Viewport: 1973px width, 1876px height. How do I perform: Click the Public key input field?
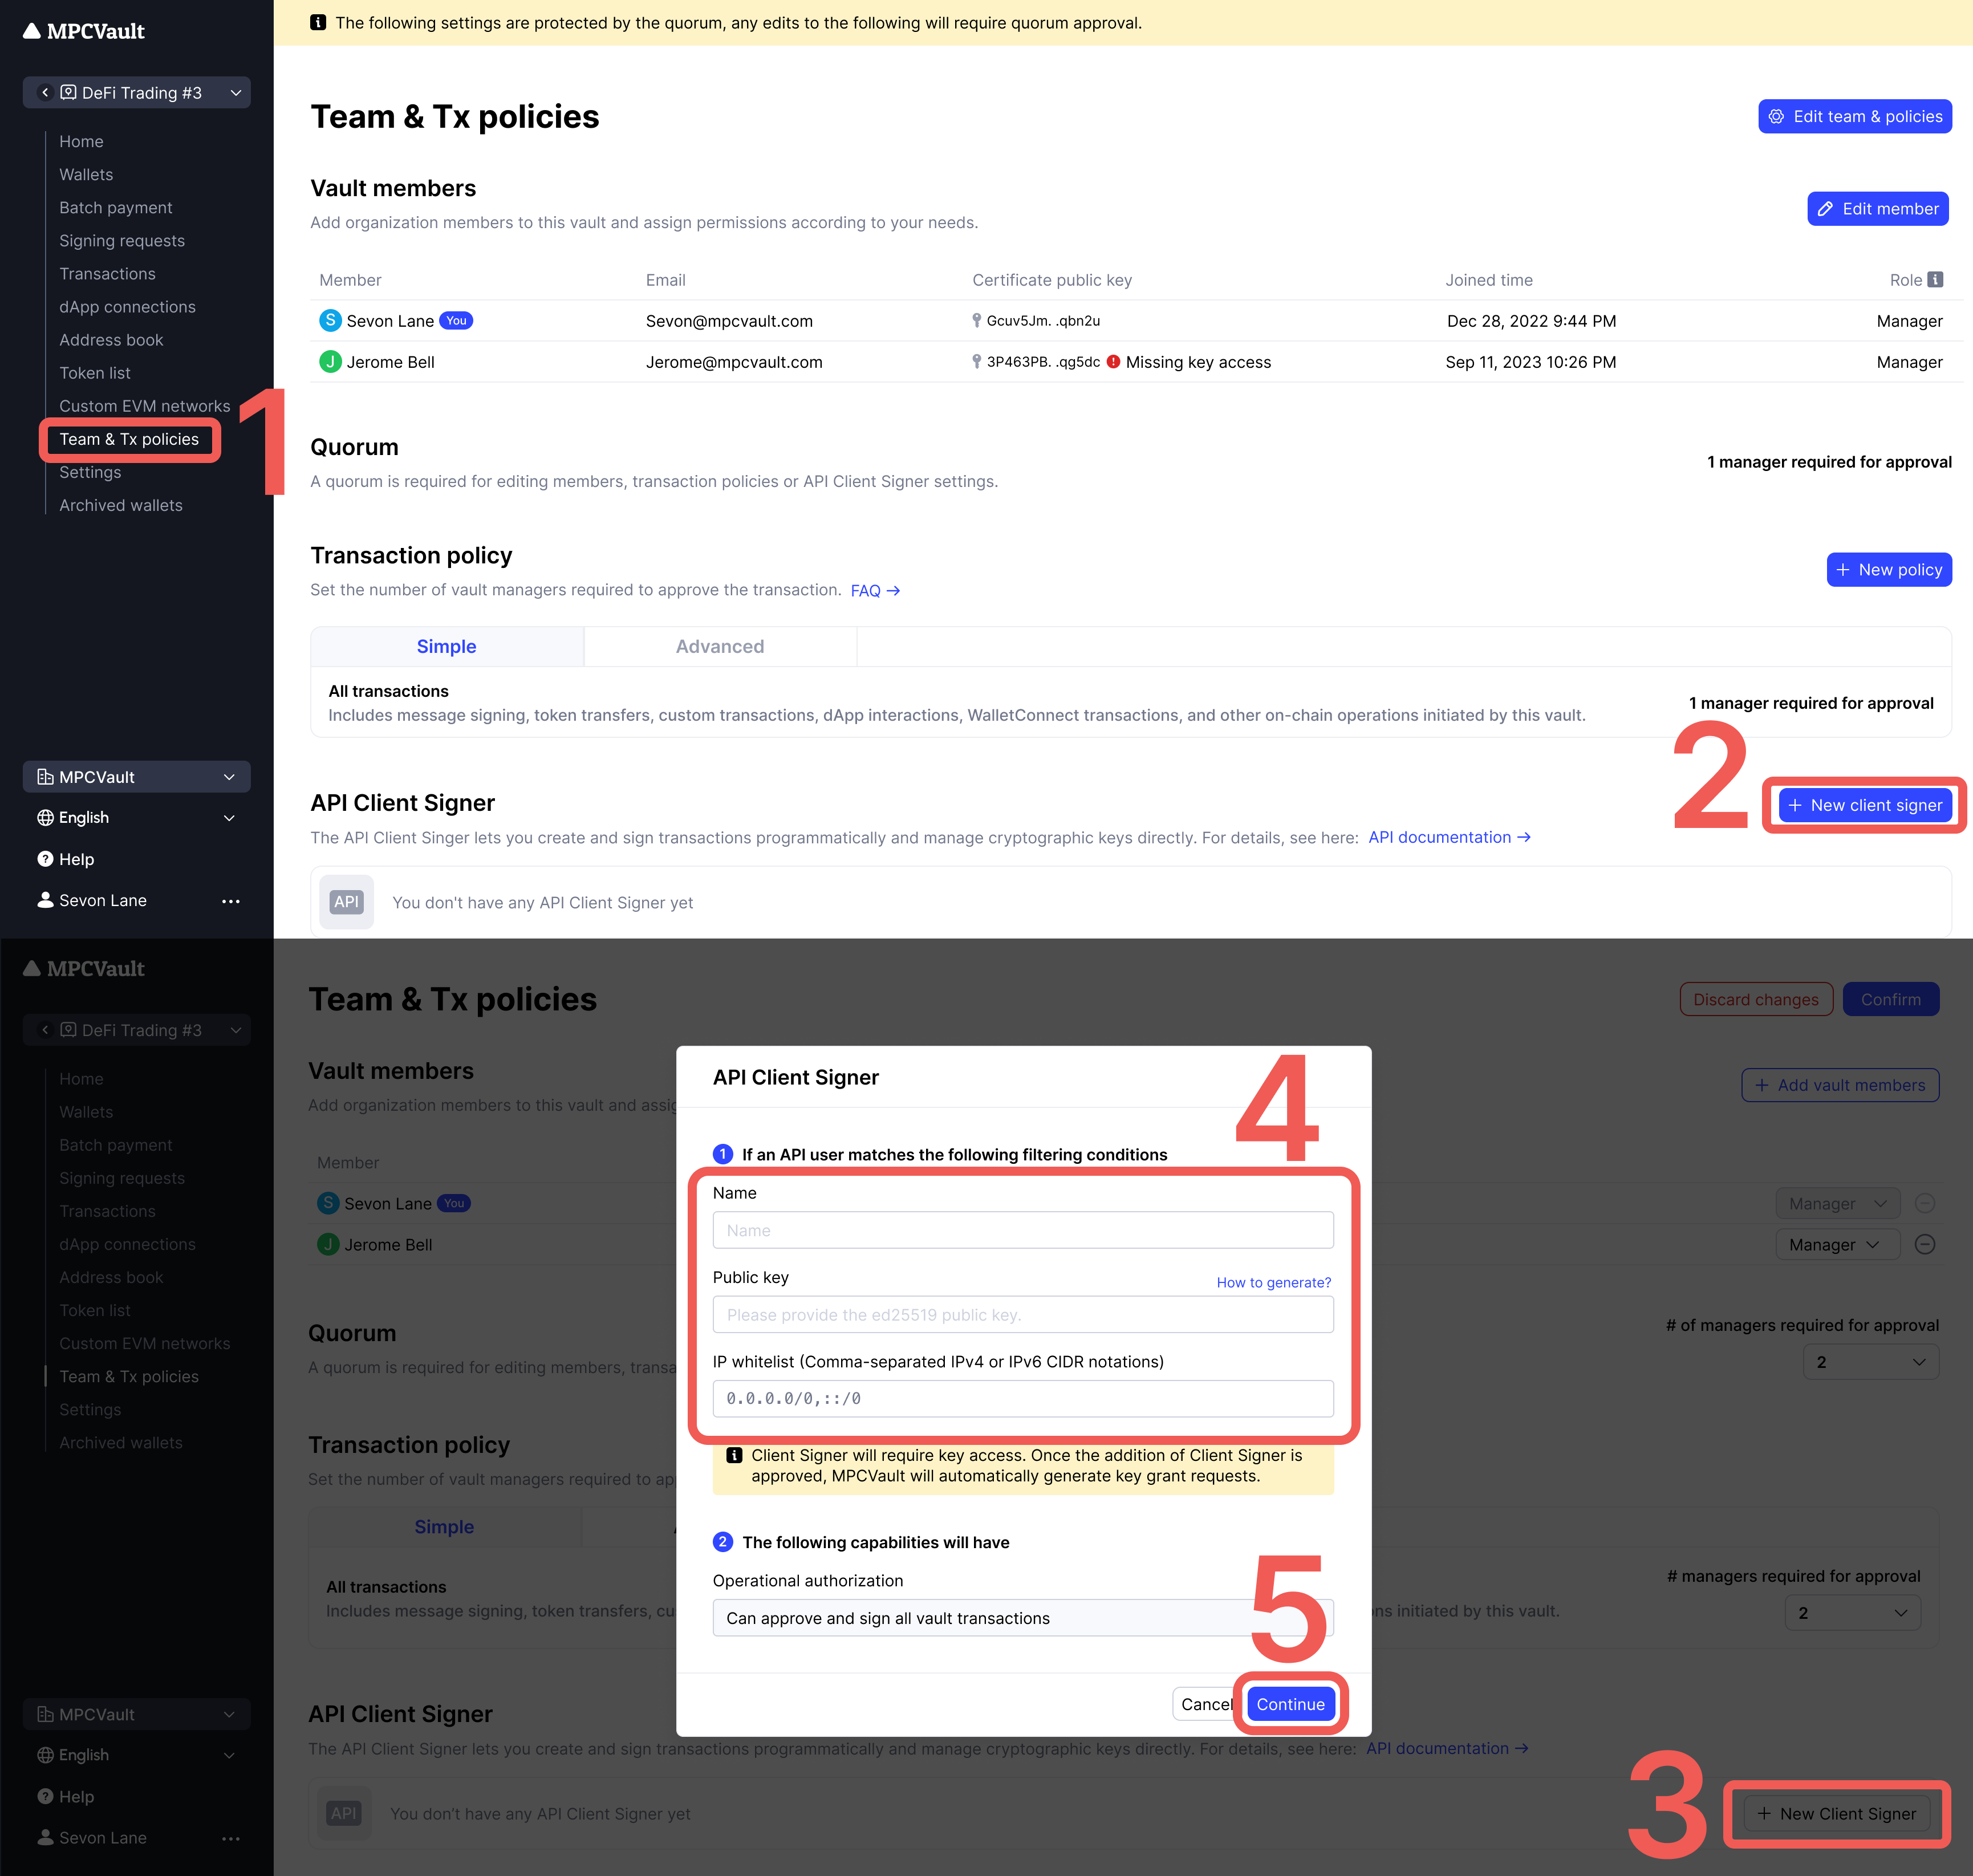click(1022, 1314)
